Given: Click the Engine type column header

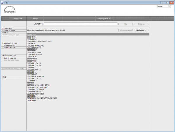Looking at the screenshot, I should pos(88,35).
